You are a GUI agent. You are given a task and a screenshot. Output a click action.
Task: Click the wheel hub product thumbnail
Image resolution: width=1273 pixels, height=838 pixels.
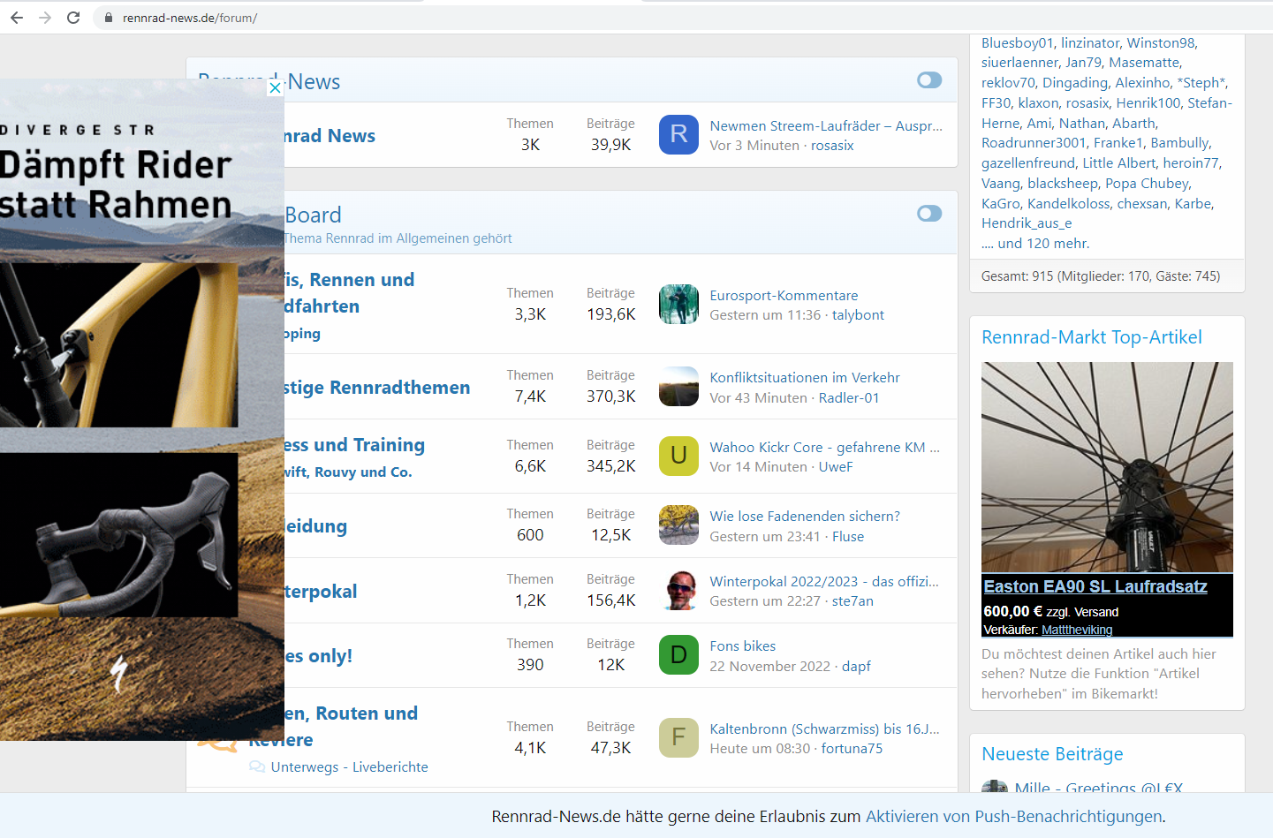tap(1107, 466)
